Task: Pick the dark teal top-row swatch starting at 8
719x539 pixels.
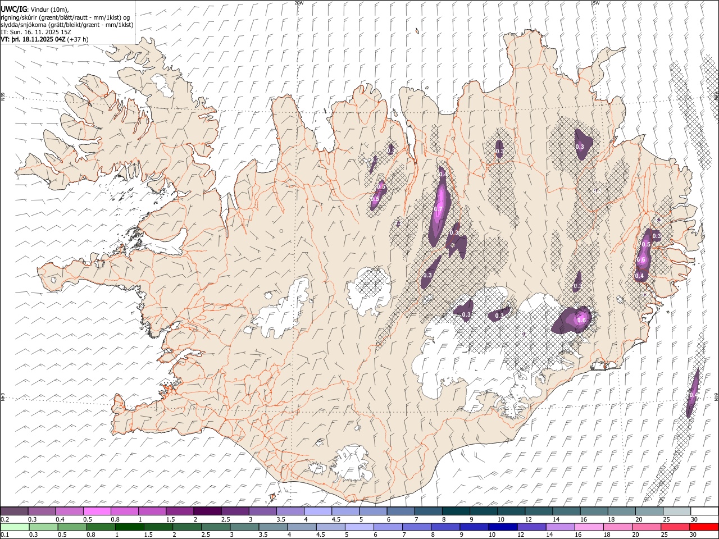Action: pyautogui.click(x=456, y=511)
